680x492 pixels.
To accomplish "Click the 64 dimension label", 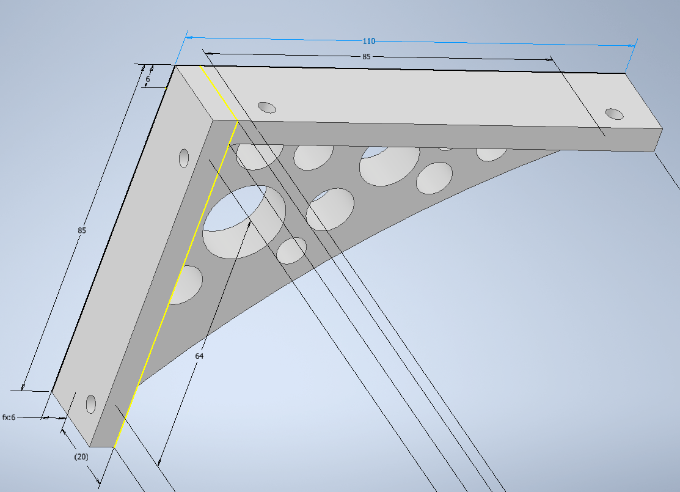I will coord(199,354).
